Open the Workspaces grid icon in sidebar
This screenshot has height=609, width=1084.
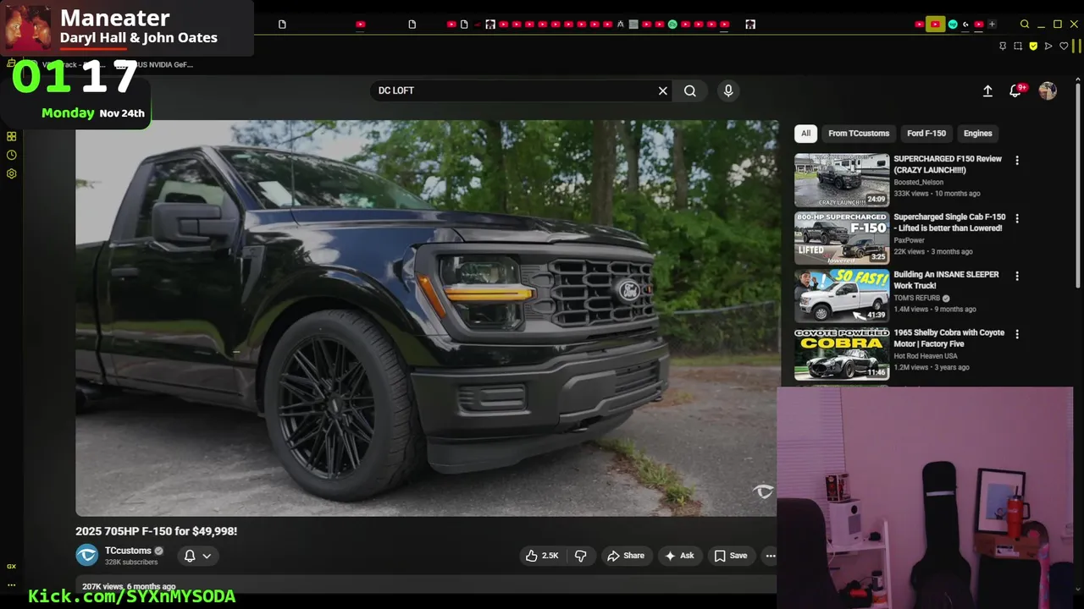(x=12, y=136)
